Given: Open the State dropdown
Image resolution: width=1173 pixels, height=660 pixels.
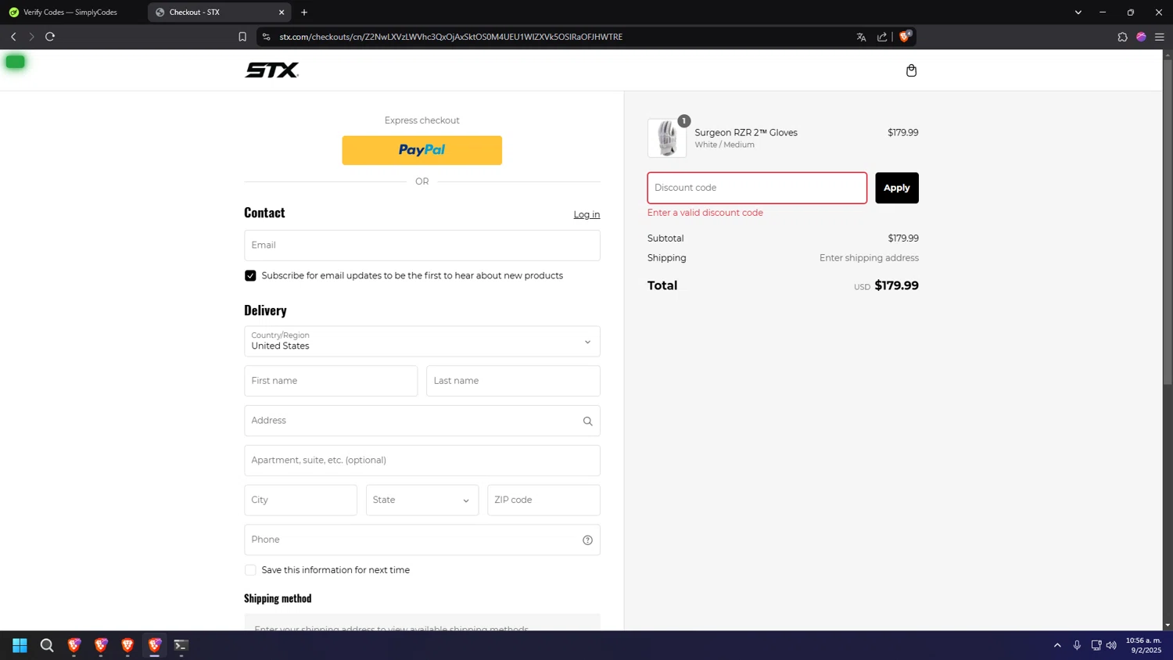Looking at the screenshot, I should click(x=421, y=500).
